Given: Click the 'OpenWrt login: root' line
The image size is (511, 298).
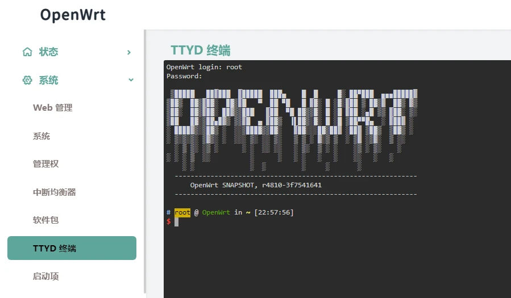Looking at the screenshot, I should point(204,67).
